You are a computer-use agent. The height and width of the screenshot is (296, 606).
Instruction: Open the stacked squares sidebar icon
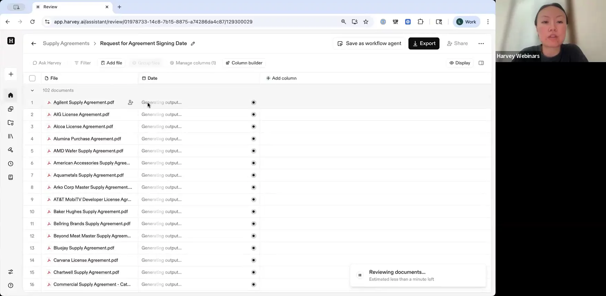tap(11, 109)
